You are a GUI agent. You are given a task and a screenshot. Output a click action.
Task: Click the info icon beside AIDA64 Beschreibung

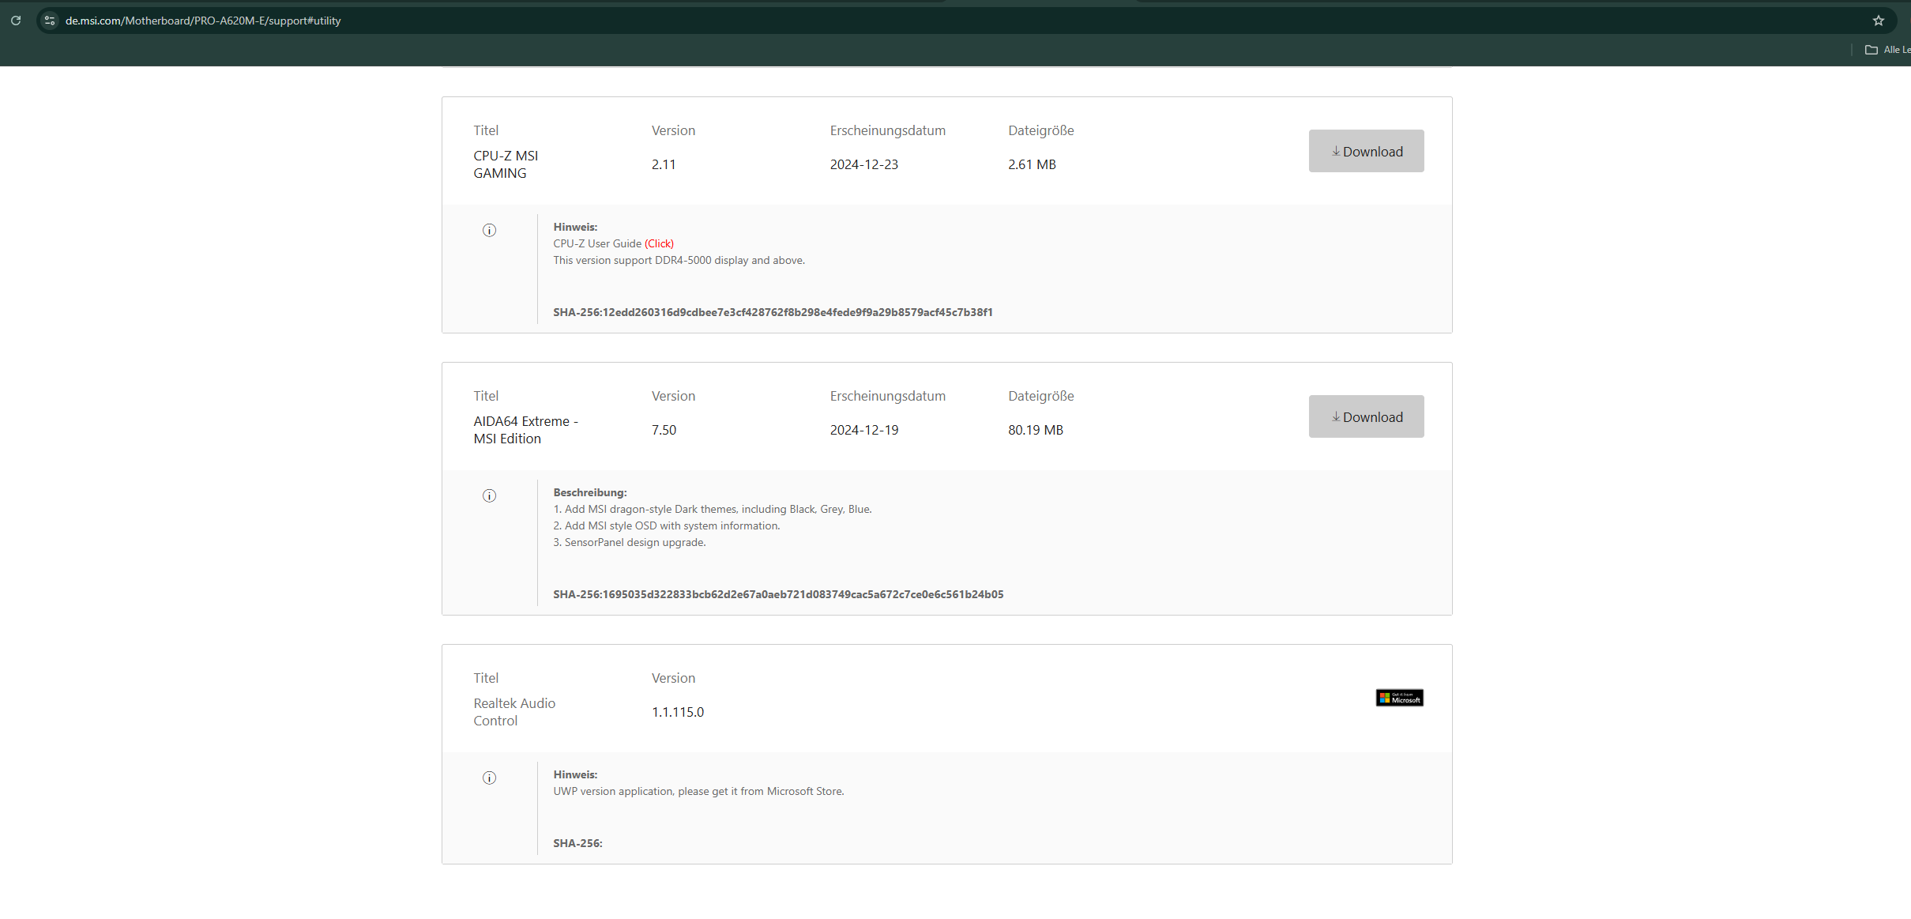489,496
